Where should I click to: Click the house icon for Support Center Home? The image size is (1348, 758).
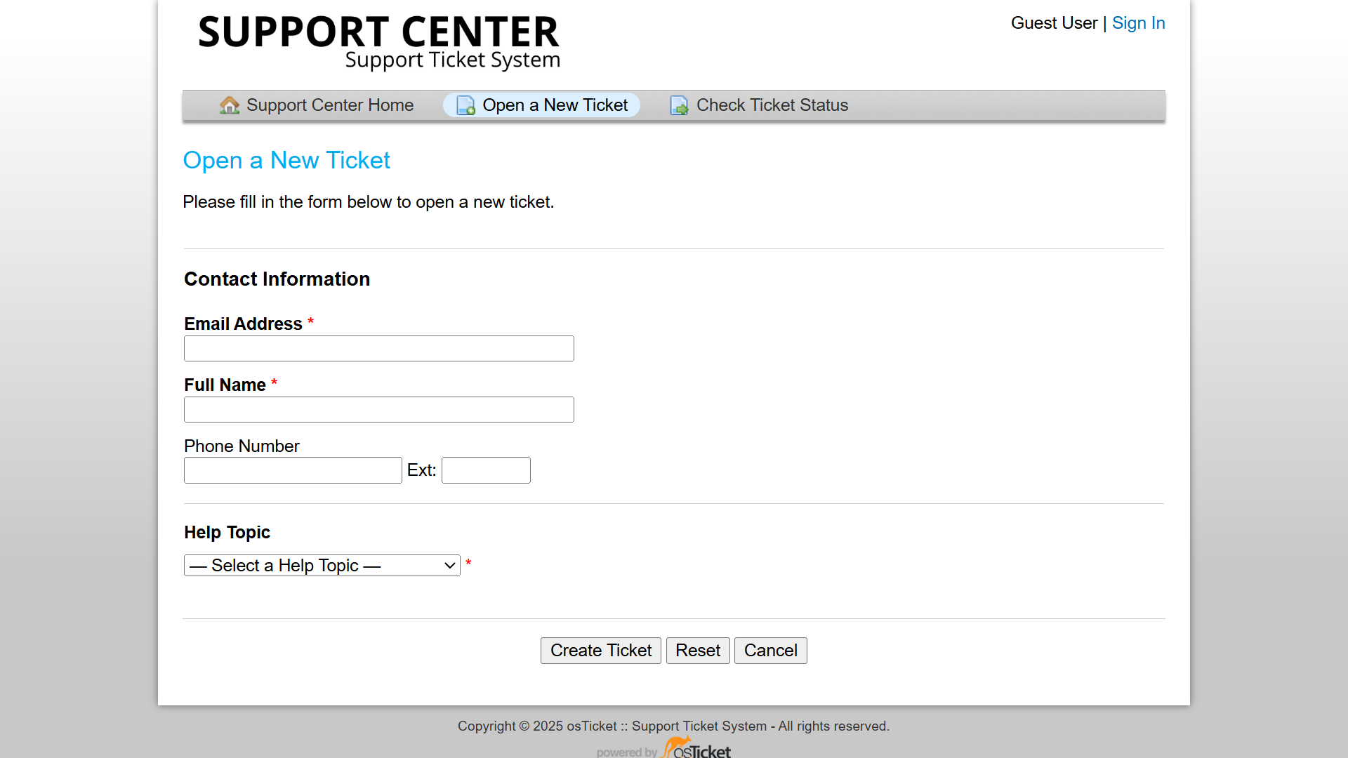click(230, 105)
